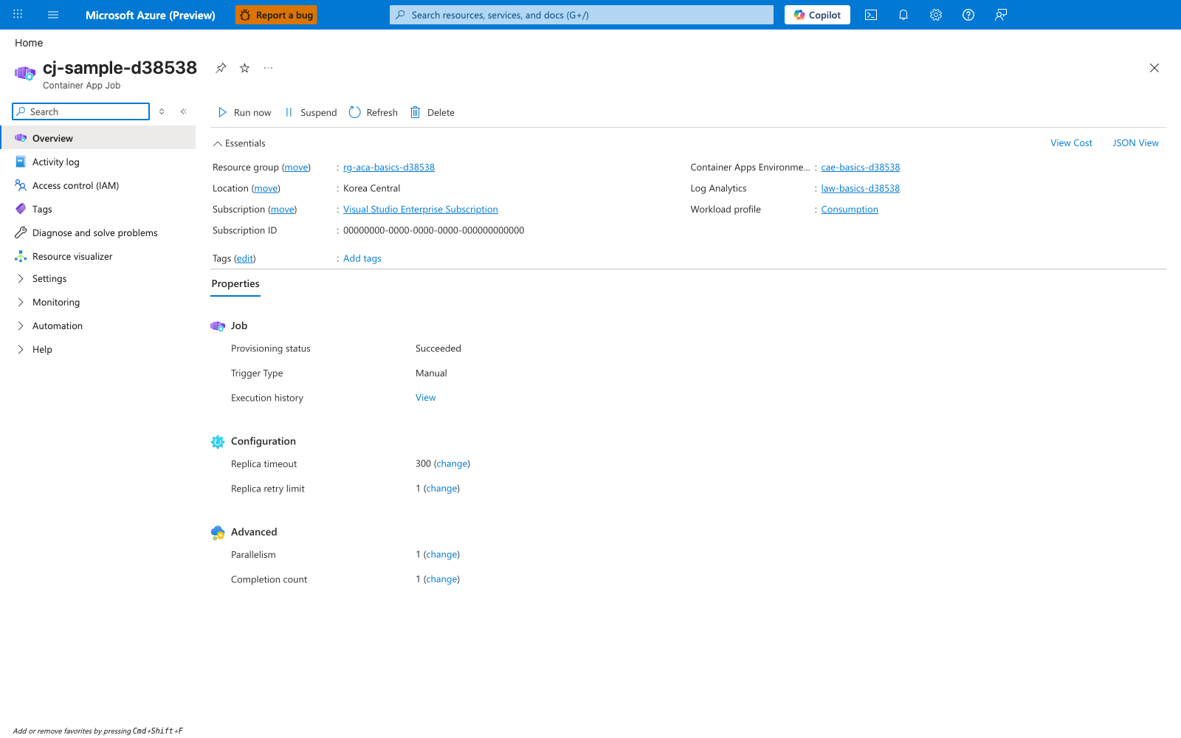The height and width of the screenshot is (738, 1181).
Task: Click Add tags link
Action: 362,258
